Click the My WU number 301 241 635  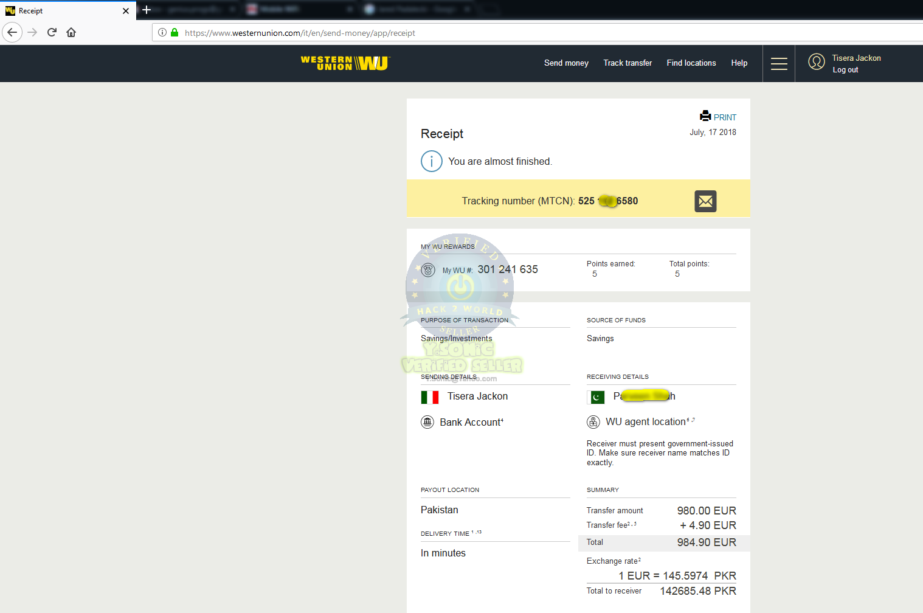point(508,269)
